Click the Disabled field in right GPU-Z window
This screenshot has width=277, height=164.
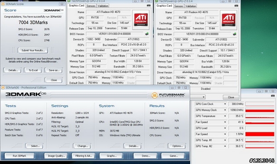point(206,89)
